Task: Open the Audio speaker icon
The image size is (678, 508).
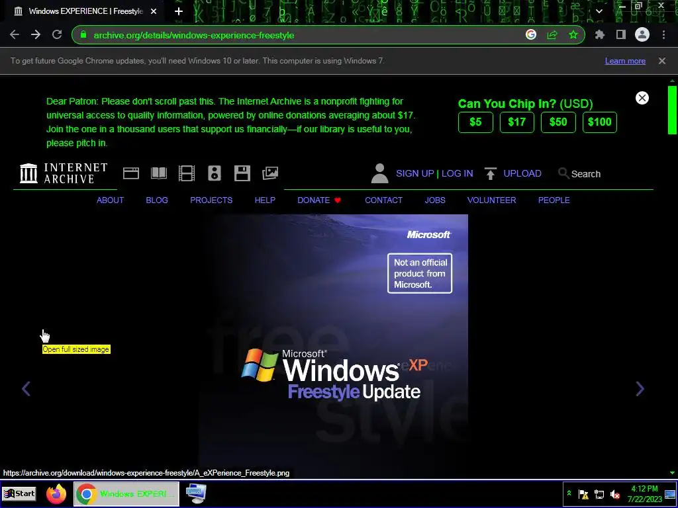Action: pos(215,173)
